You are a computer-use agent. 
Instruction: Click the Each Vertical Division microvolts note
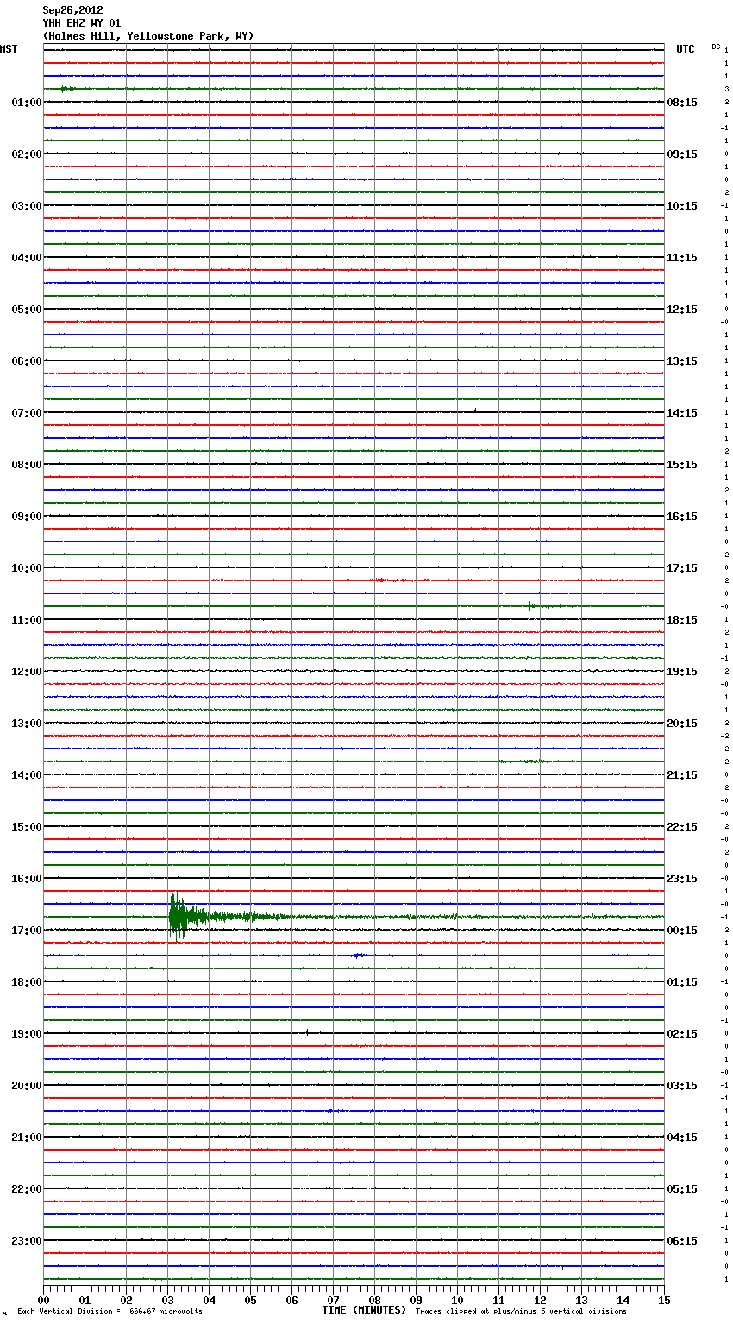(110, 1312)
